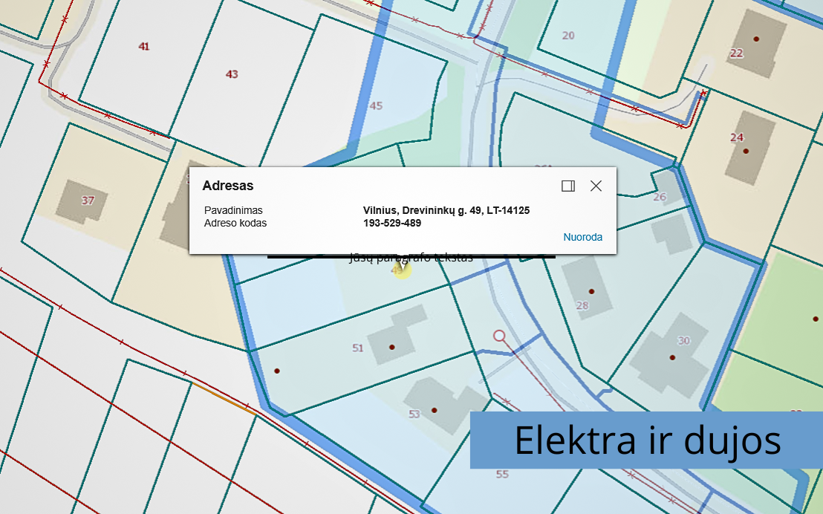The image size is (823, 514).
Task: Click the address code 193-529-489
Action: click(x=392, y=223)
